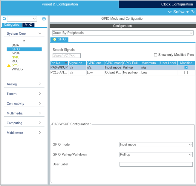The width and height of the screenshot is (196, 186).
Task: Open the Group By Peripherals dropdown
Action: [122, 33]
